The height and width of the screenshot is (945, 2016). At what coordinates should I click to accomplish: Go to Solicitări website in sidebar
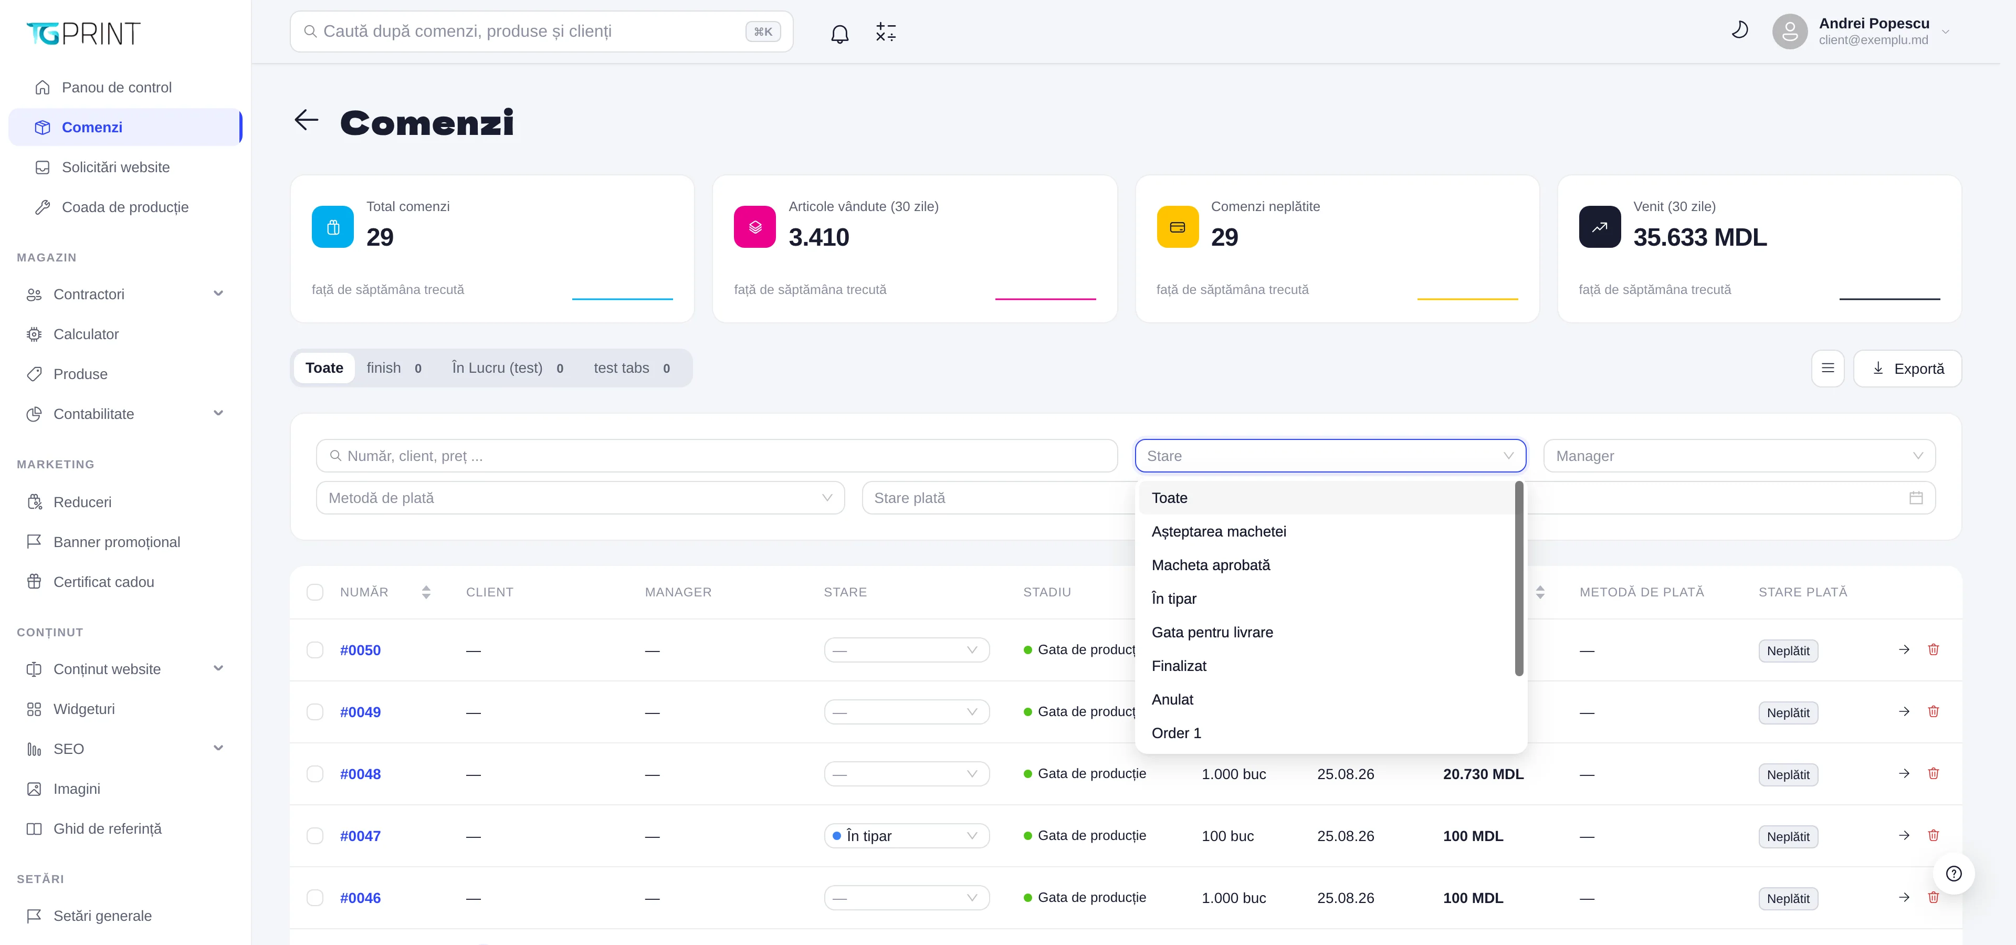click(x=125, y=166)
